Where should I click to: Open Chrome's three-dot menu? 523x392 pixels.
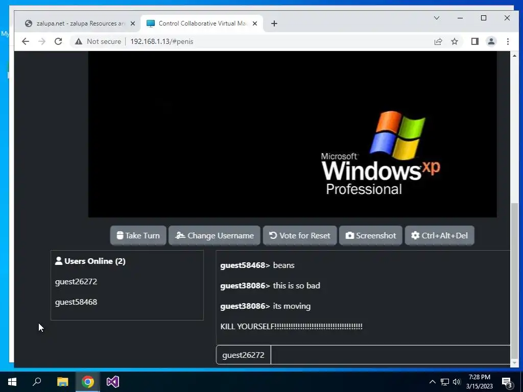click(x=508, y=41)
